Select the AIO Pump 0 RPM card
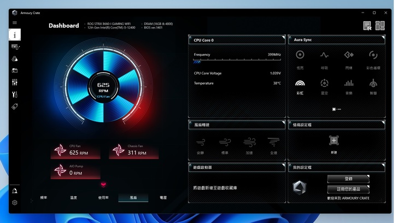The width and height of the screenshot is (398, 223). click(x=75, y=171)
